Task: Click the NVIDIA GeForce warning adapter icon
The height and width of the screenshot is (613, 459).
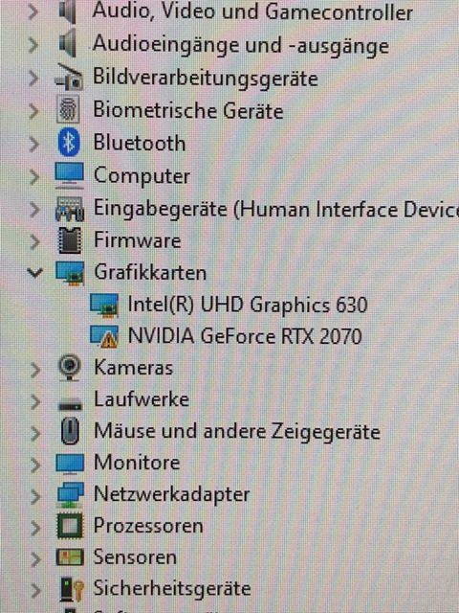Action: tap(104, 336)
